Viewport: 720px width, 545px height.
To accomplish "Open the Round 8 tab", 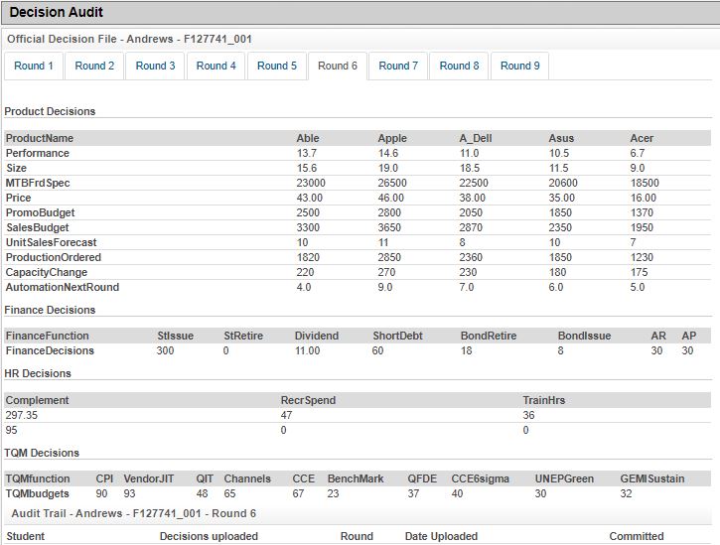I will click(460, 67).
